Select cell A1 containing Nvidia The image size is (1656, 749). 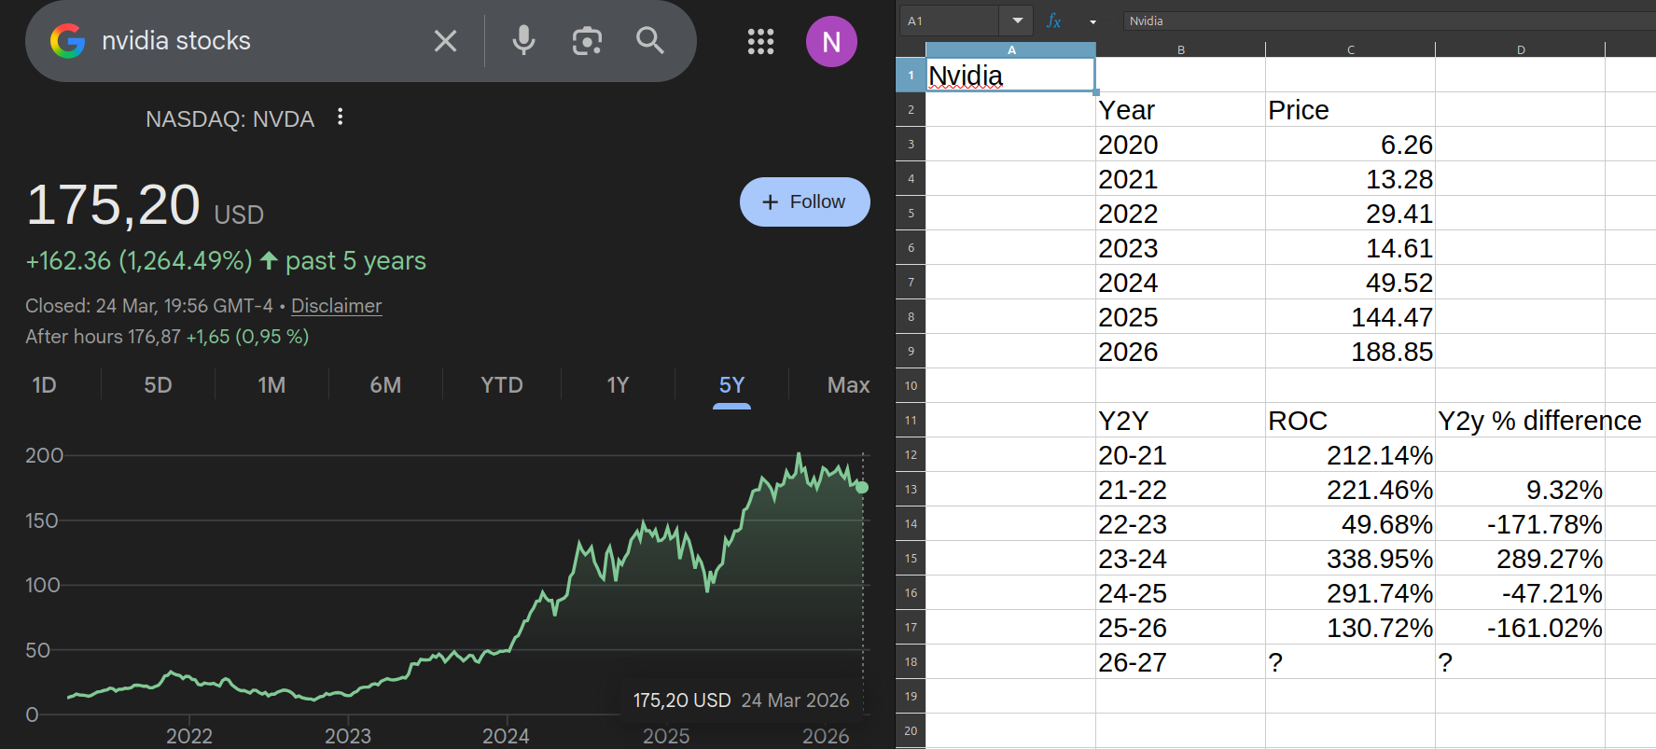[1010, 75]
